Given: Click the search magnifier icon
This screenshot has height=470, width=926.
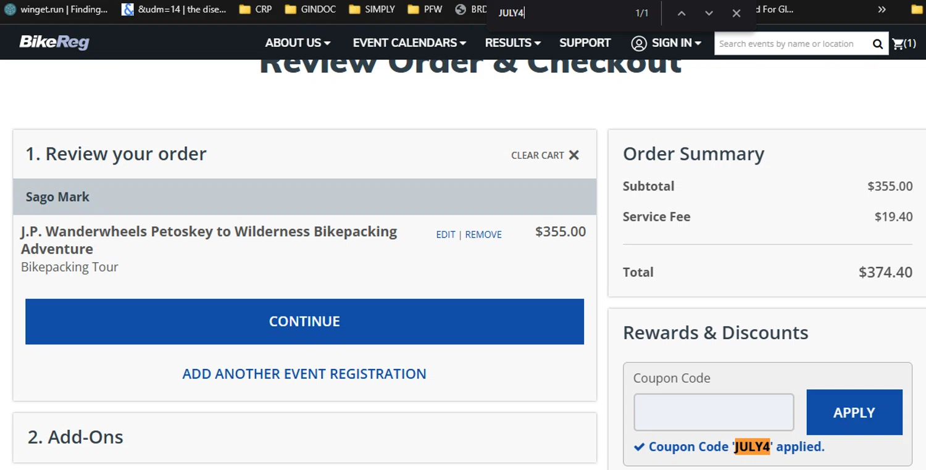Looking at the screenshot, I should pos(877,44).
